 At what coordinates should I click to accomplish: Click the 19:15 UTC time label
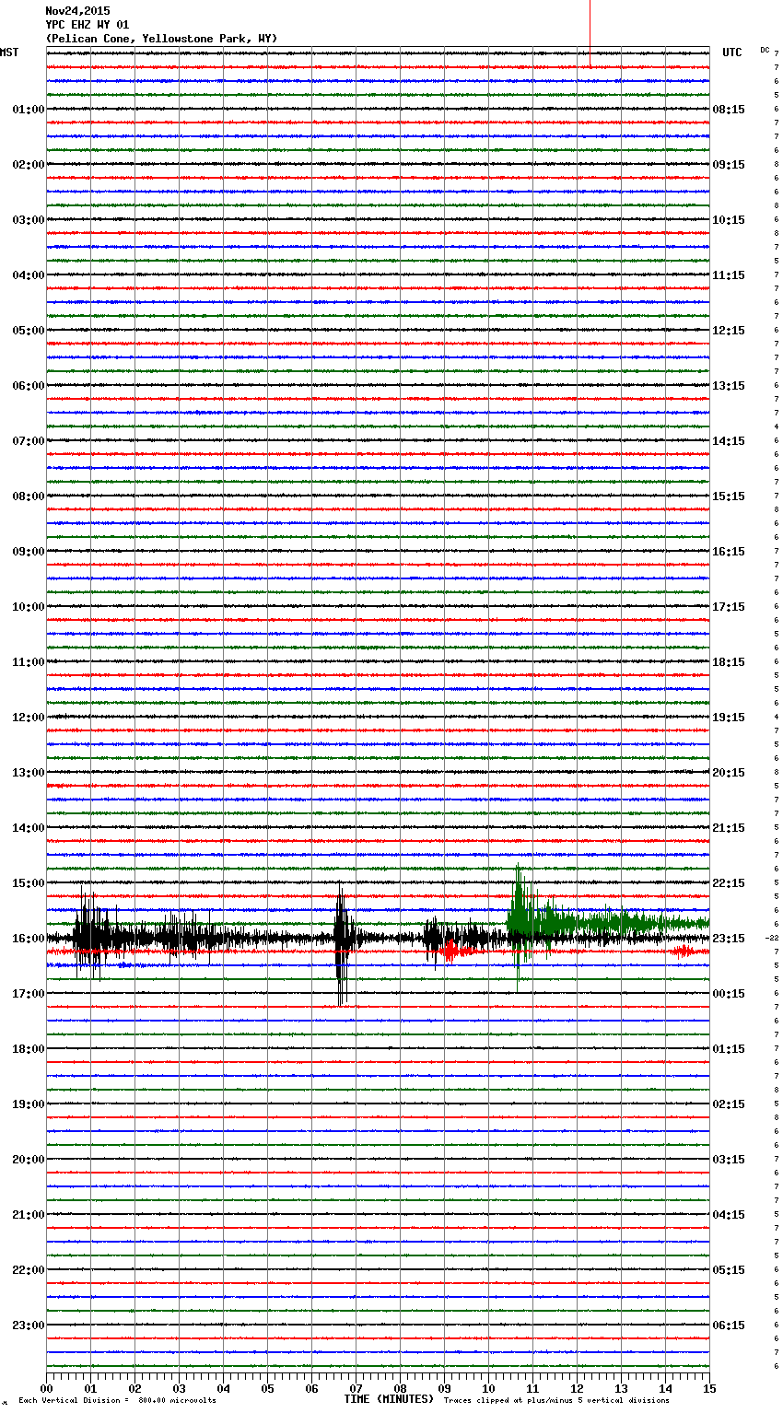pos(729,718)
